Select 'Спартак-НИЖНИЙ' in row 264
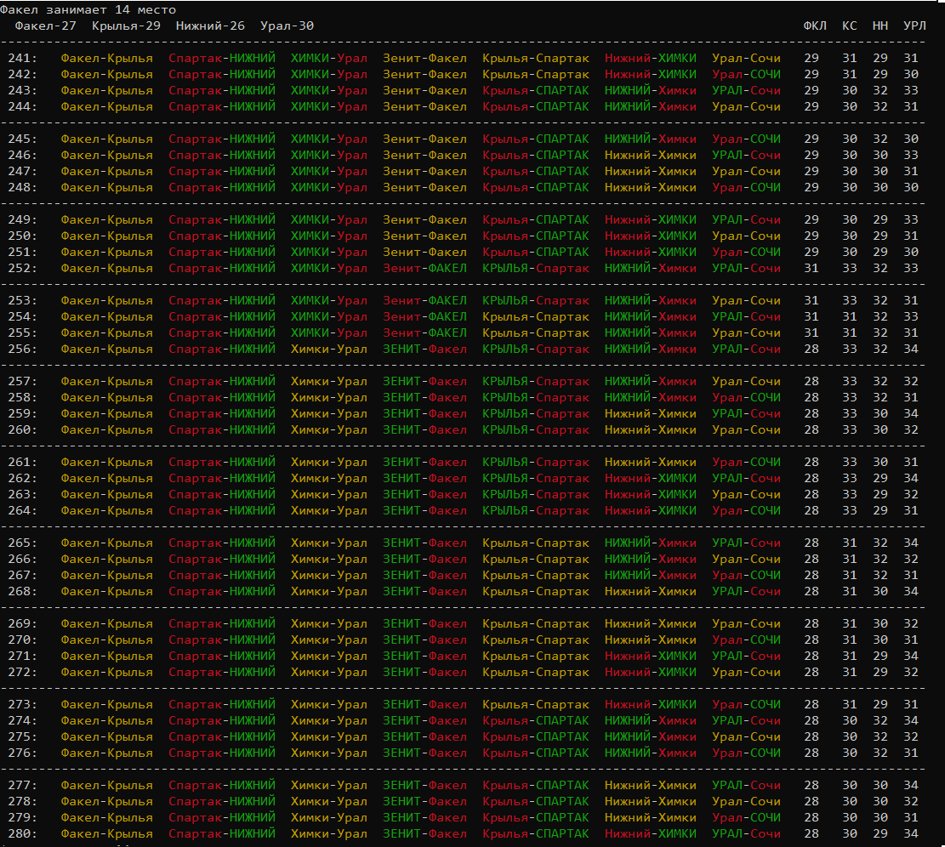 coord(222,510)
